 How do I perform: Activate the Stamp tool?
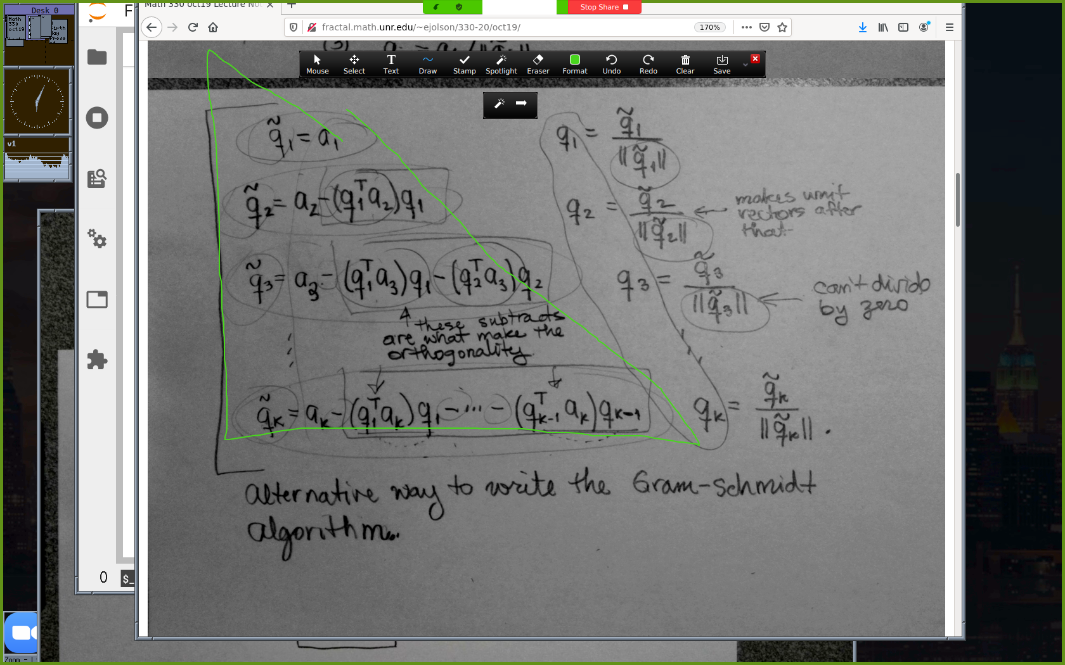(x=464, y=64)
